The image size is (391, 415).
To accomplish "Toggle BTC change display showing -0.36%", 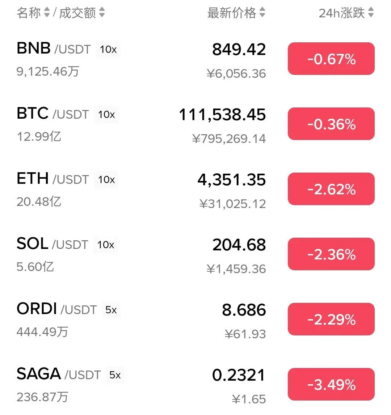I will 331,124.
